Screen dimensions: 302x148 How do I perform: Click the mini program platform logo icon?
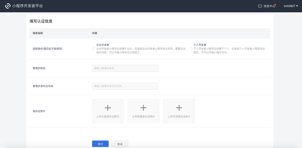[x=8, y=6]
